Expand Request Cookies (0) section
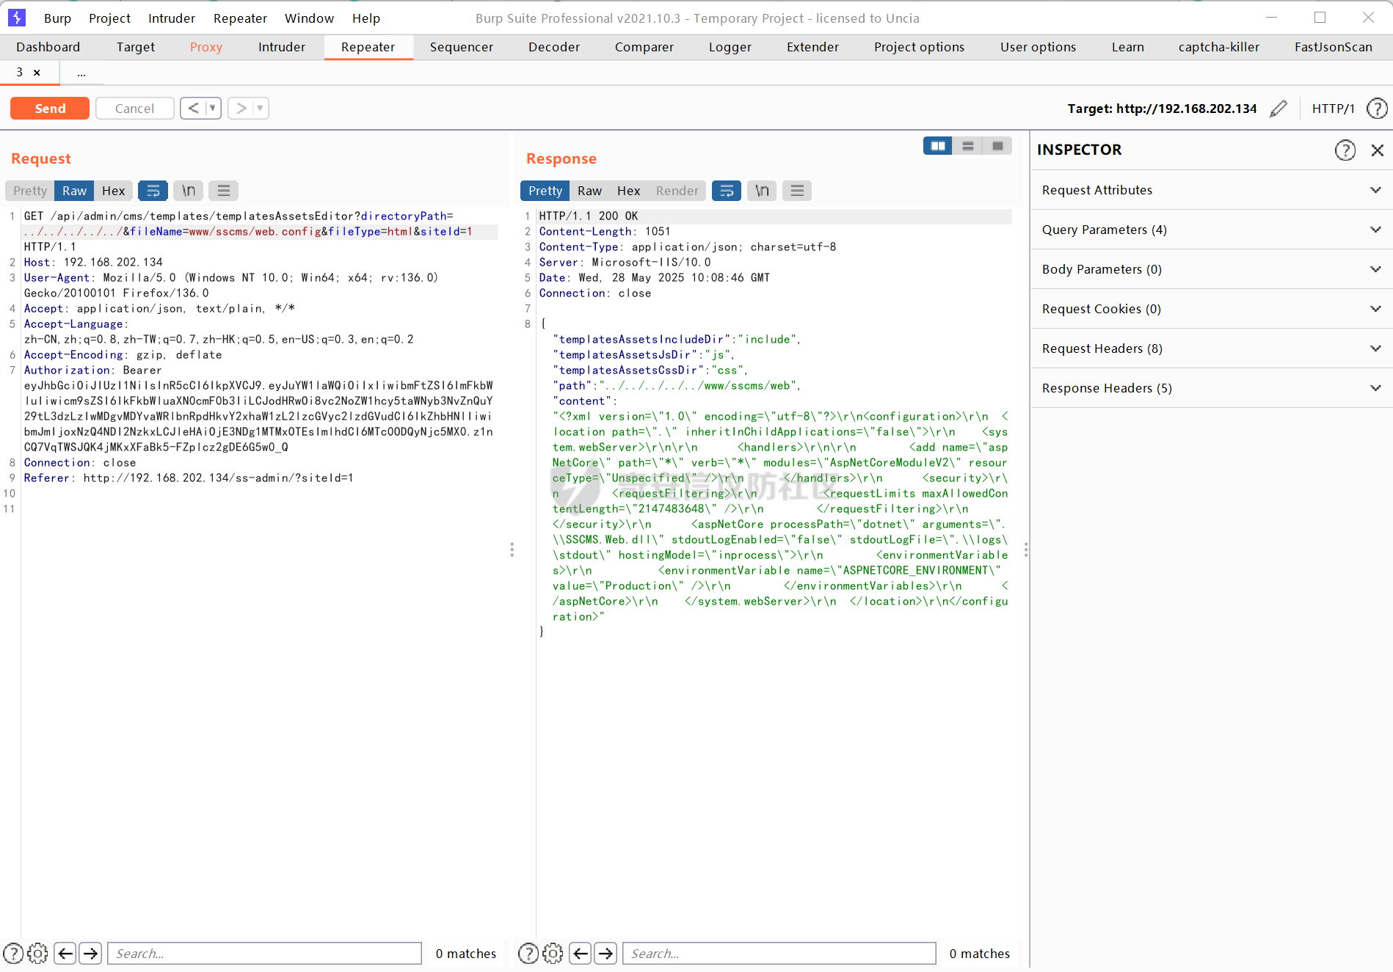Screen dimensions: 1393x972 1212,309
